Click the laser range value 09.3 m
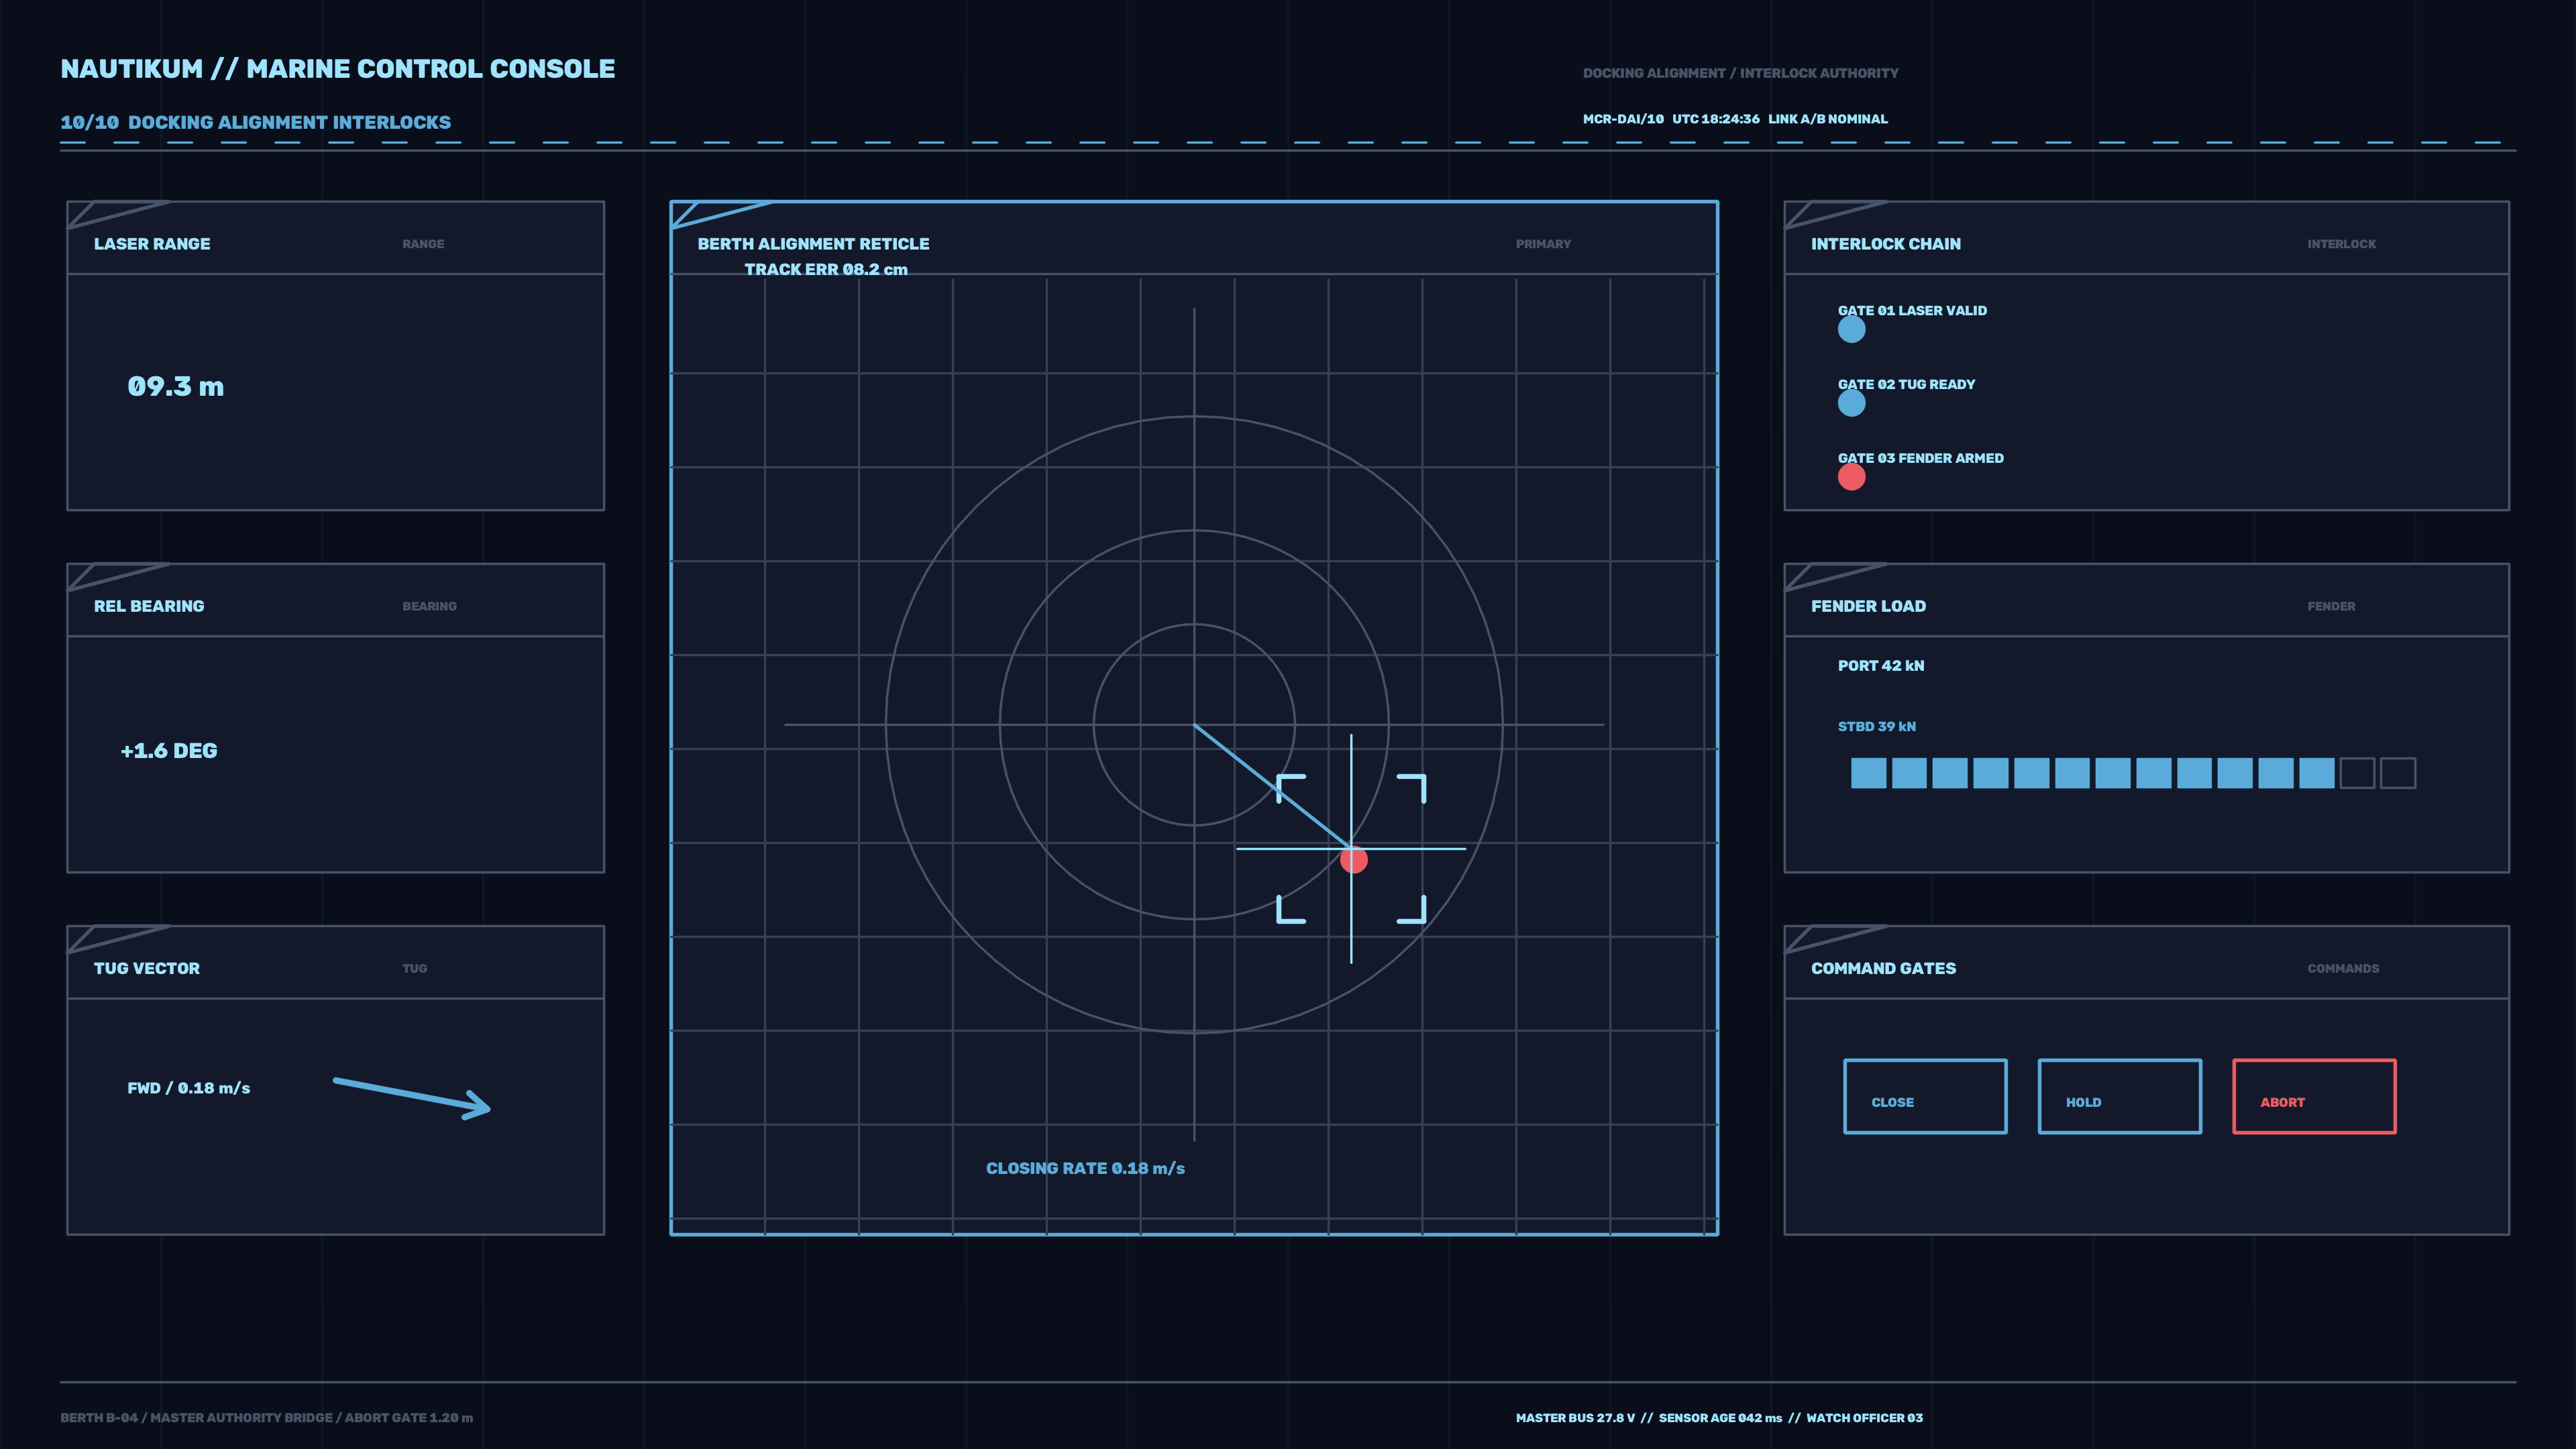This screenshot has height=1449, width=2576. click(176, 386)
